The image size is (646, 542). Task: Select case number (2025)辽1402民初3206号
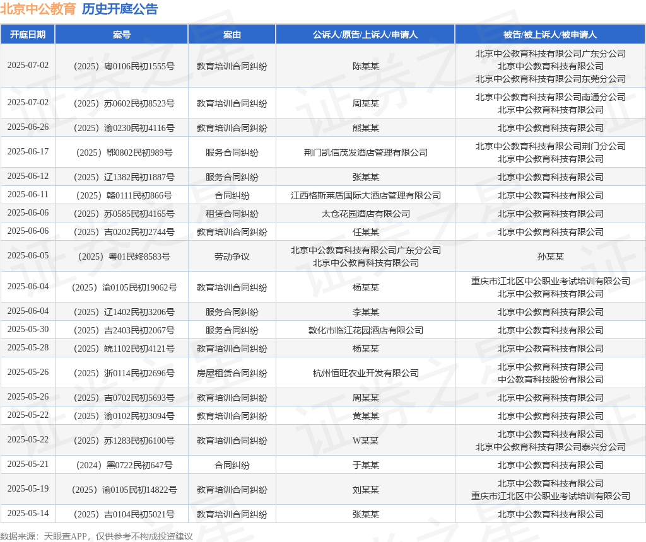click(x=124, y=313)
